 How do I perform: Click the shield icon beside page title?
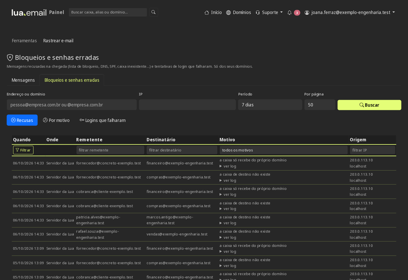pos(10,58)
